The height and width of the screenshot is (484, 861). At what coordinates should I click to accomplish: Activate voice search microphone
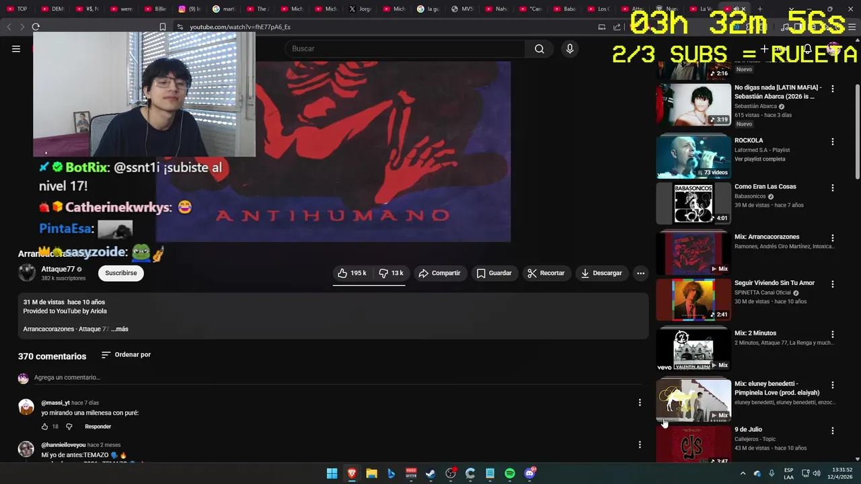[570, 48]
